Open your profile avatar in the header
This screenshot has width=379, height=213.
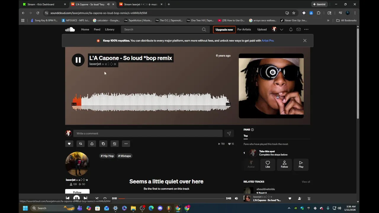point(274,29)
